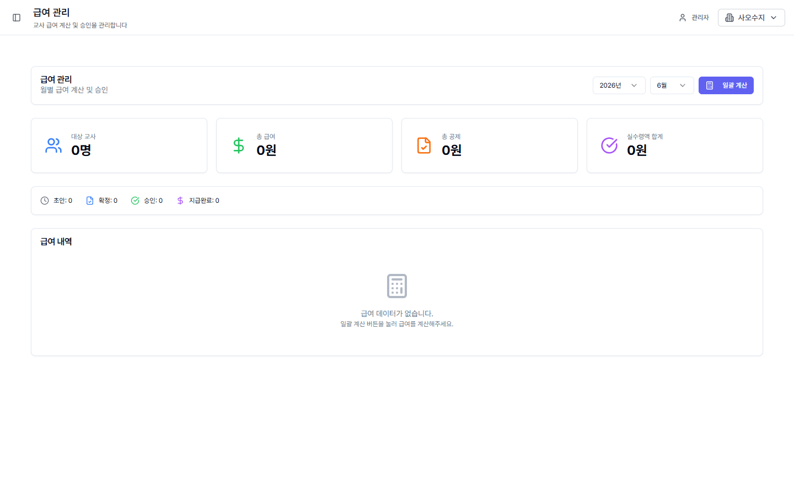
Task: Click the green dollar icon in 총 급여 card
Action: tap(239, 145)
